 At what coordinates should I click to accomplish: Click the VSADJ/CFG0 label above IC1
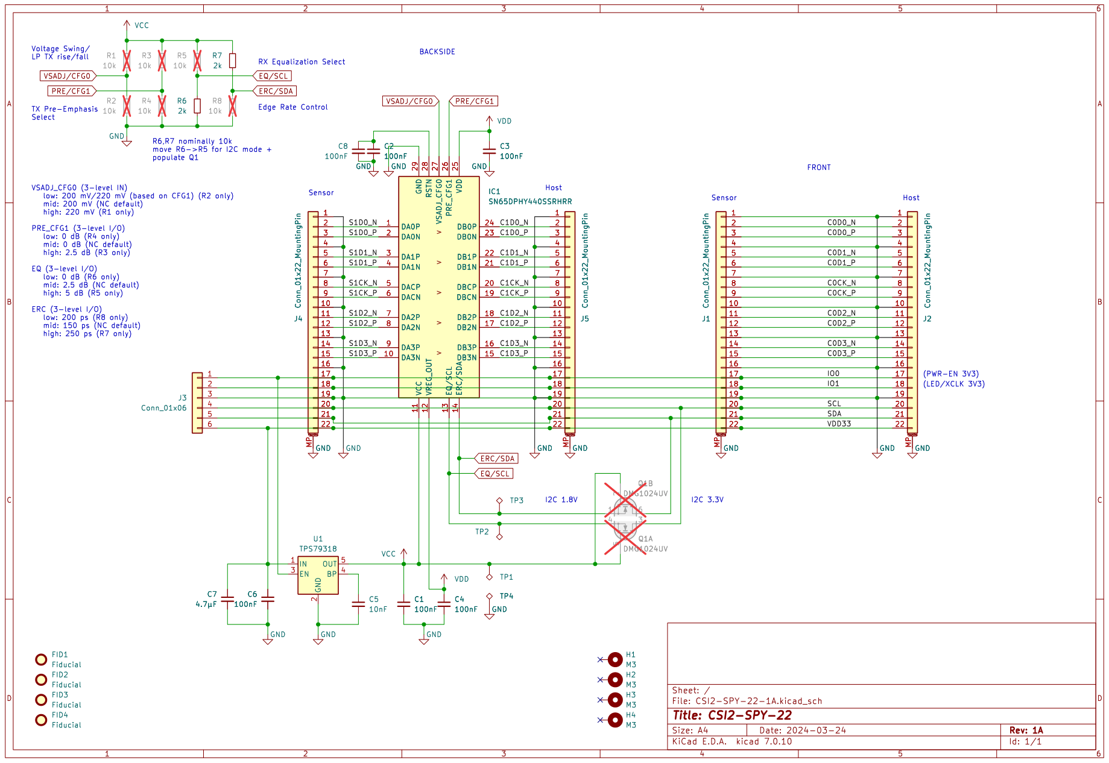(410, 101)
